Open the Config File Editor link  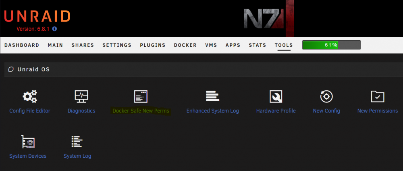coord(30,111)
